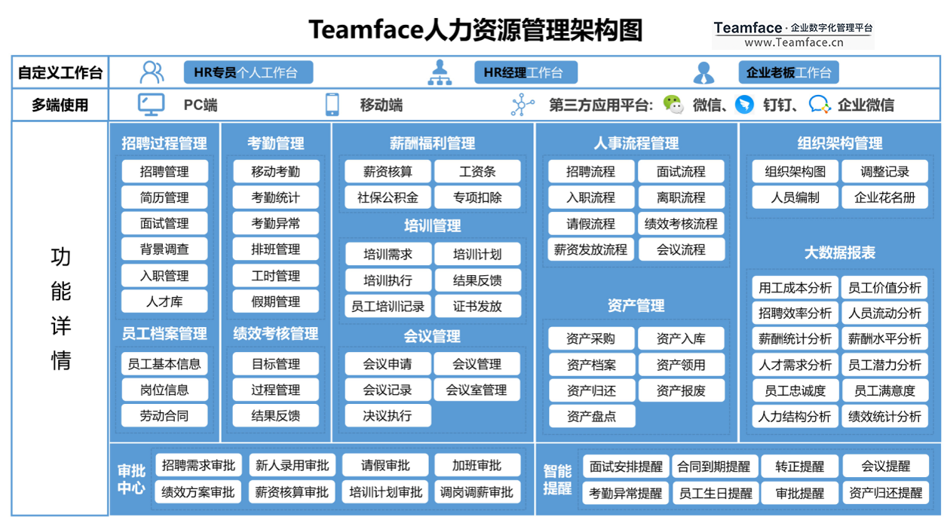Click the 企业微信 icon
Image resolution: width=944 pixels, height=517 pixels.
(820, 104)
